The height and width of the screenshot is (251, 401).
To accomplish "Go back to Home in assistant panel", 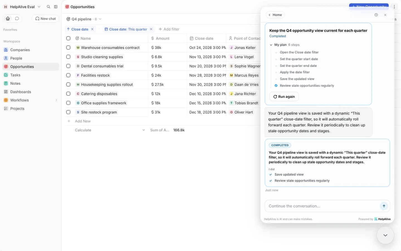I will click(x=275, y=15).
